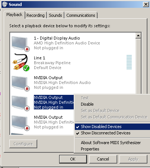Click the Sound speaker icon in title bar
Viewport: 150px width, 168px height.
[x=5, y=4]
